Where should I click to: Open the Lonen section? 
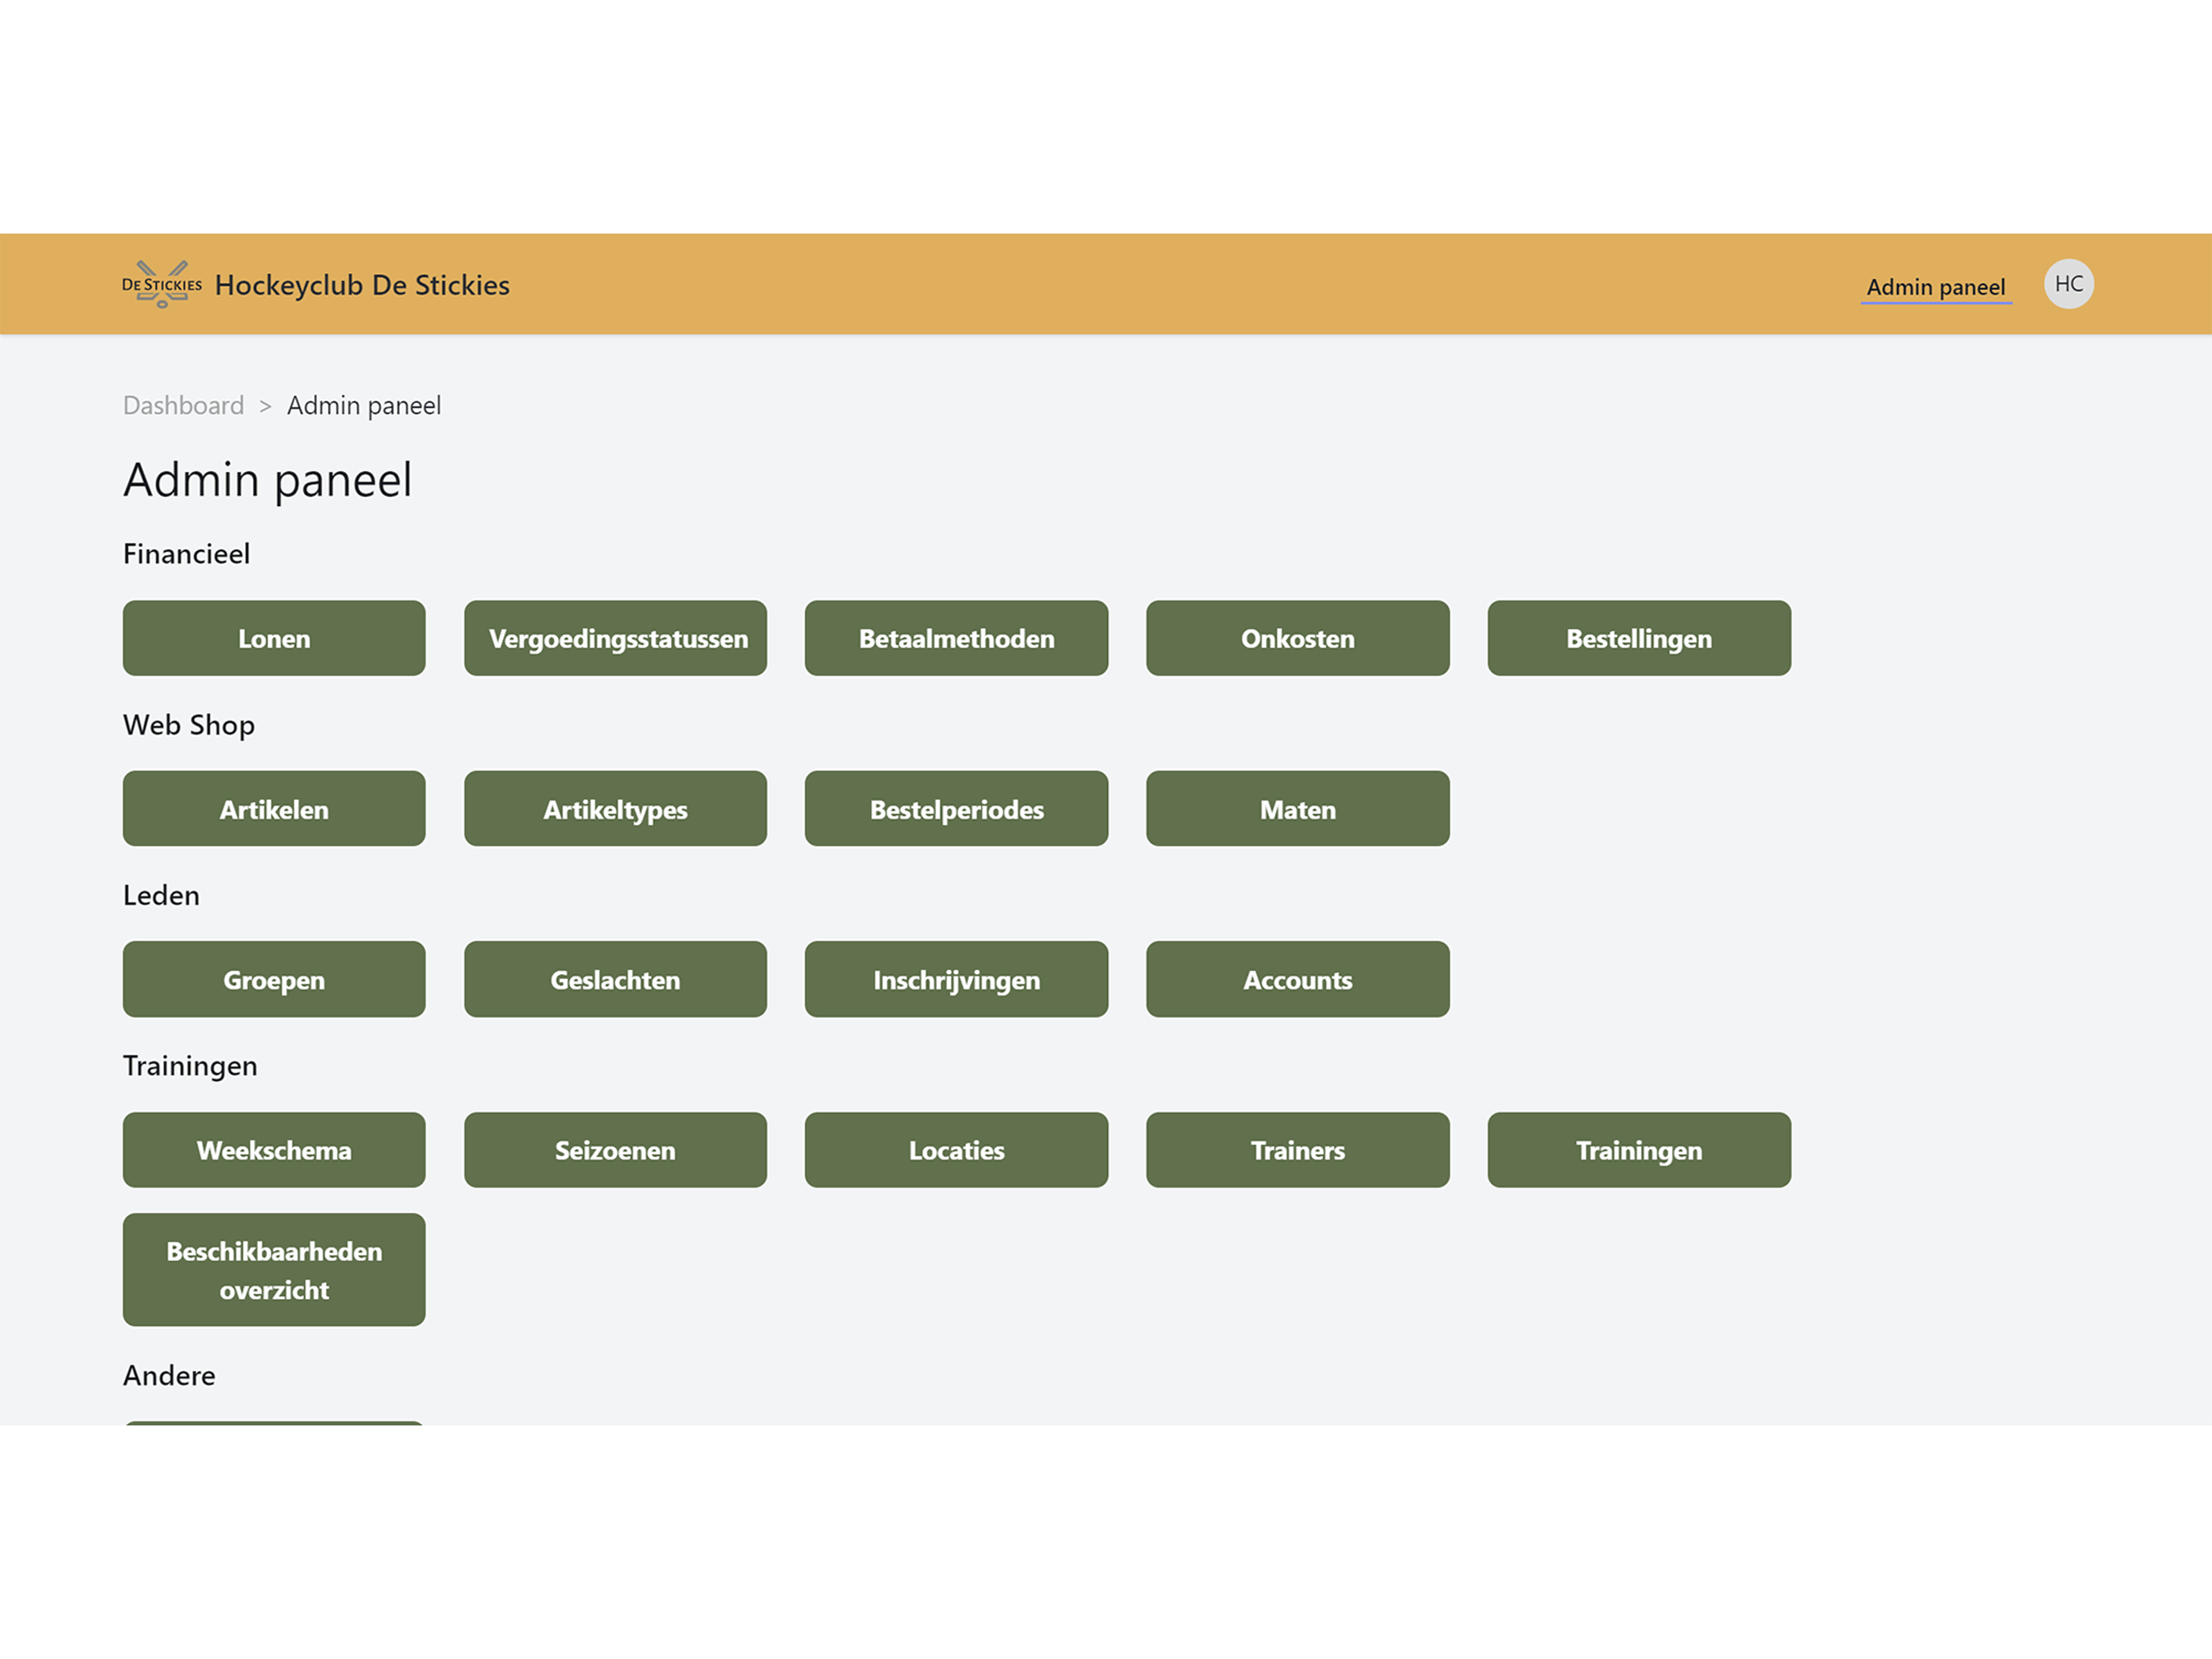tap(273, 638)
